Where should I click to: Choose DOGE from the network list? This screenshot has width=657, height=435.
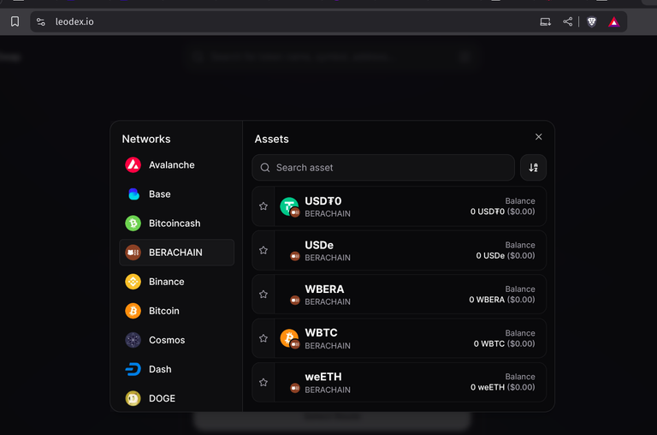(176, 398)
